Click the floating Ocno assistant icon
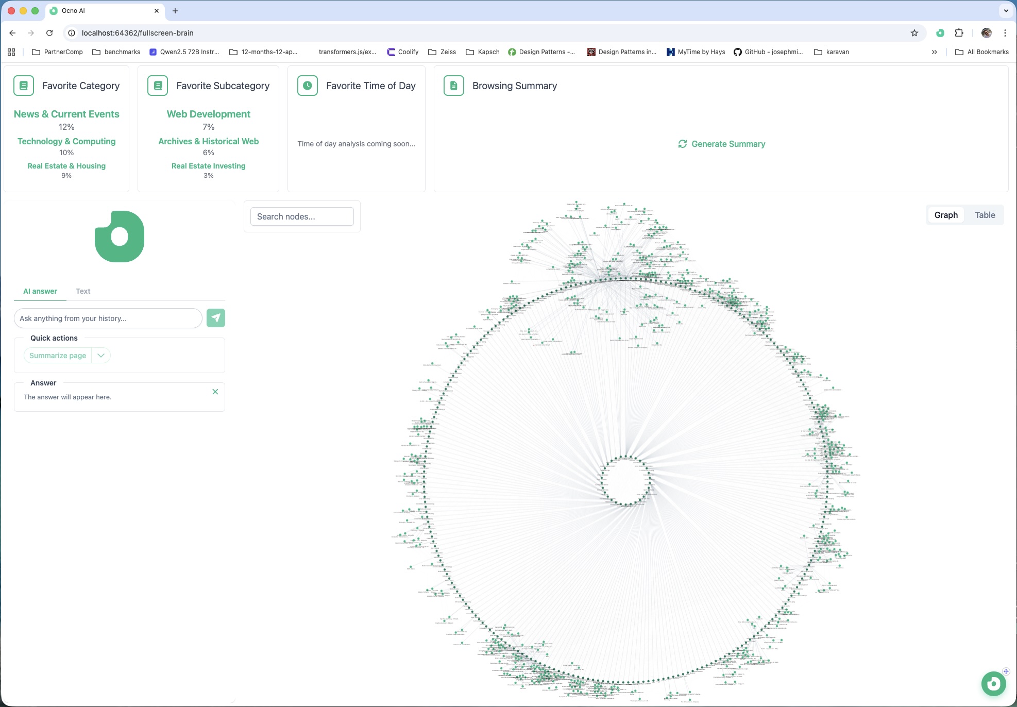Viewport: 1017px width, 707px height. [993, 684]
